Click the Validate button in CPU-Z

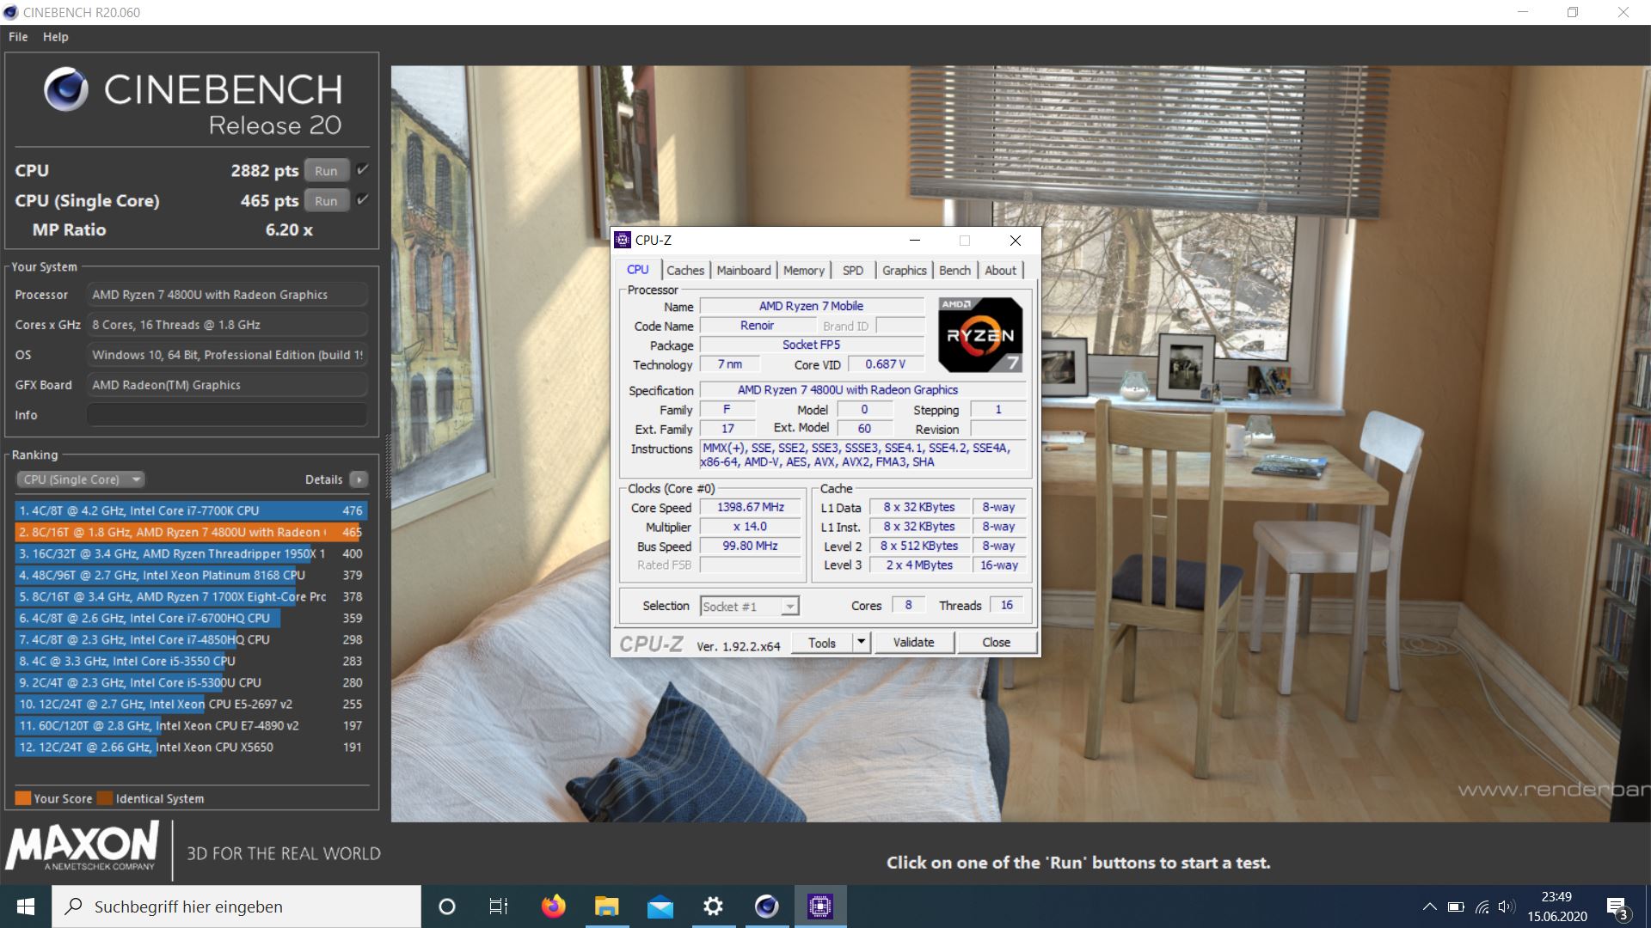[913, 642]
